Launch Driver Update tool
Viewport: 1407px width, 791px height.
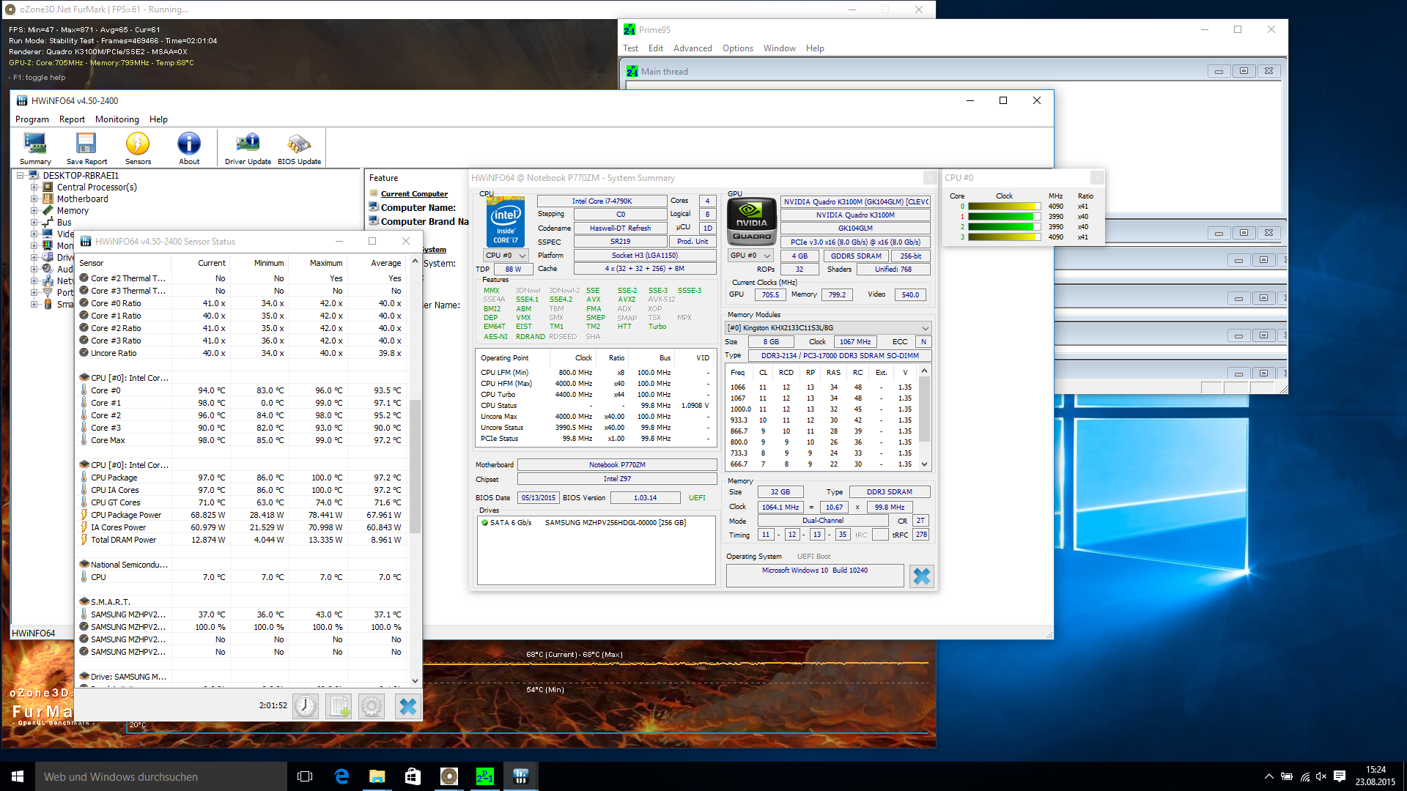248,148
